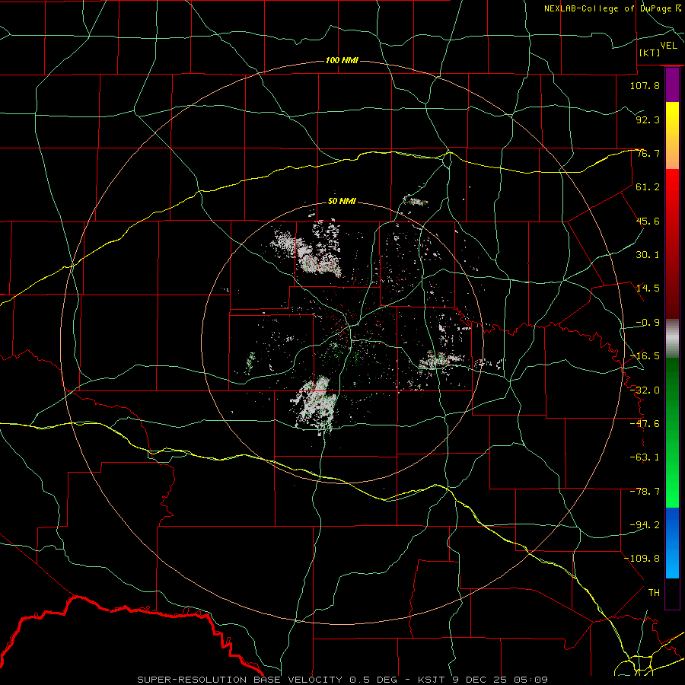Click the 92.3 velocity scale value
The height and width of the screenshot is (685, 685).
648,119
